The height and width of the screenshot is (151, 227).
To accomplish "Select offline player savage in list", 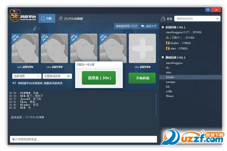I will tap(171, 82).
